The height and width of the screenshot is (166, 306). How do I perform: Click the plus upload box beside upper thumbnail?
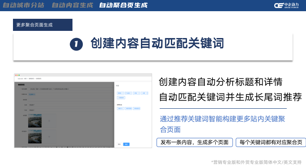(49, 121)
